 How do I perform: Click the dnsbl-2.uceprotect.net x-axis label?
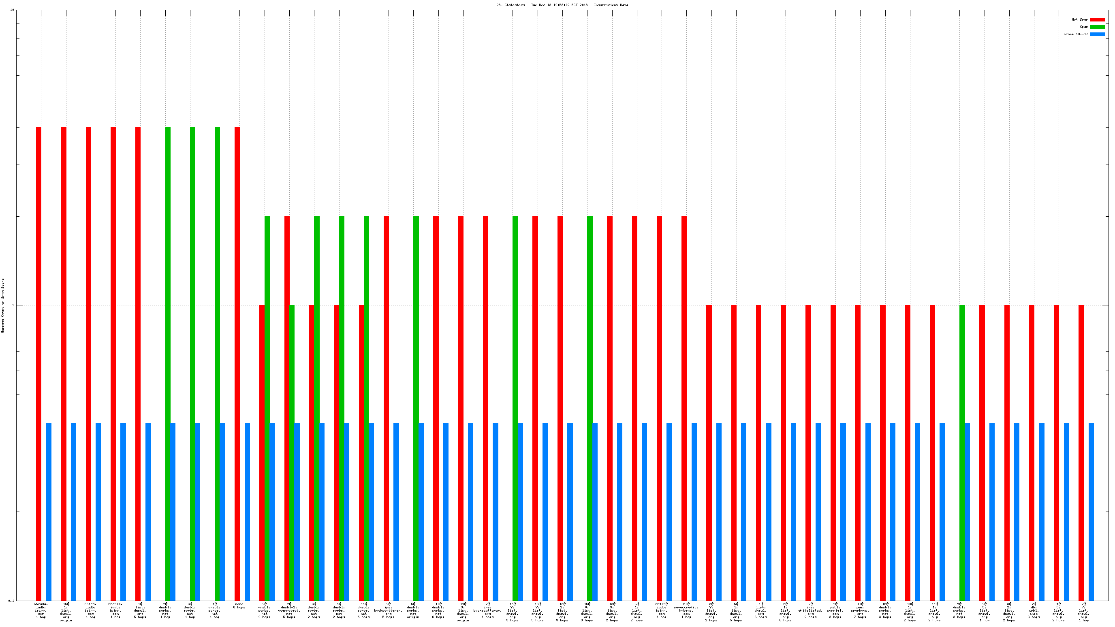click(289, 610)
